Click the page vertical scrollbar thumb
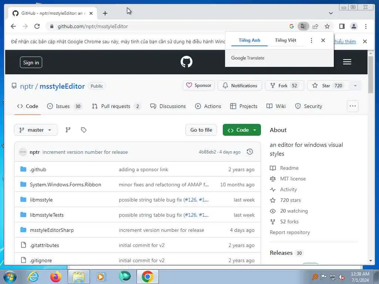This screenshot has height=284, width=379. point(370,75)
